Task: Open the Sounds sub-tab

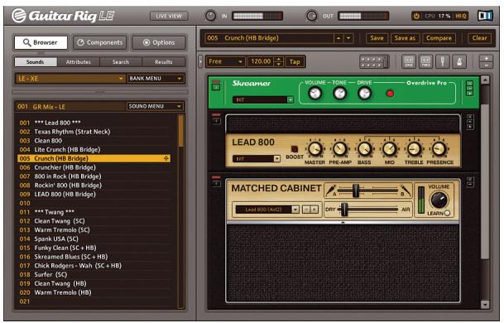Action: coord(36,62)
